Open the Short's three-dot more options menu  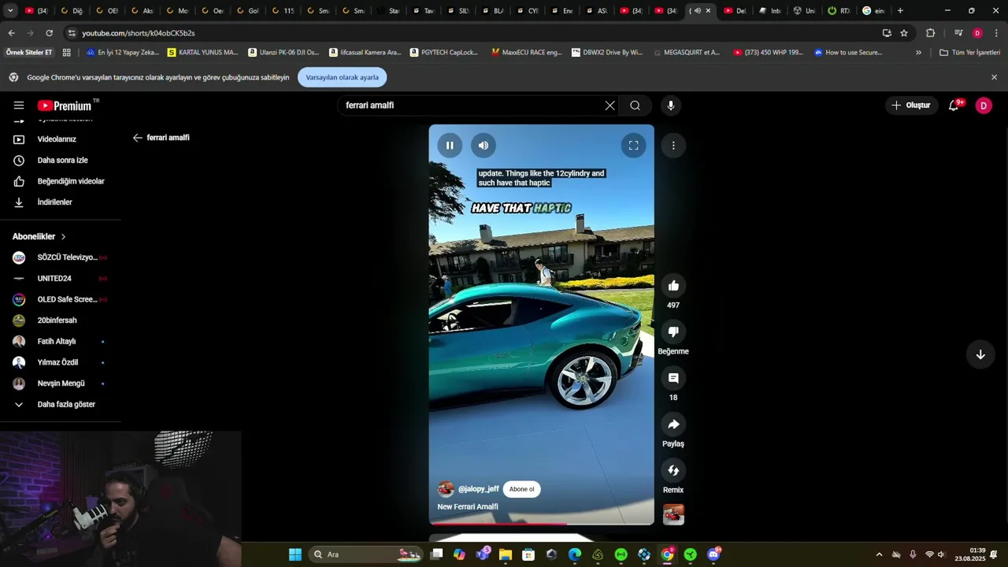click(x=673, y=145)
